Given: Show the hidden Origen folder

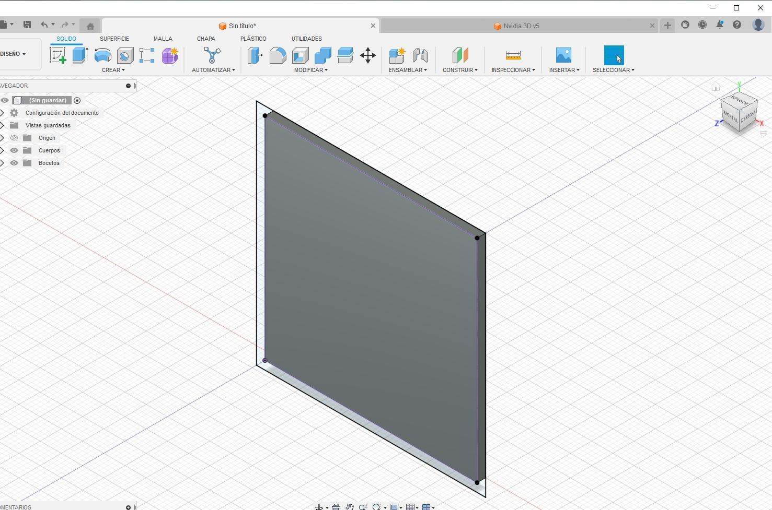Looking at the screenshot, I should point(14,138).
